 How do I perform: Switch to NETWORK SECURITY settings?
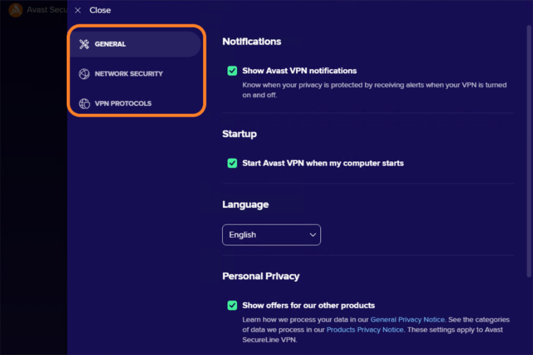tap(129, 74)
